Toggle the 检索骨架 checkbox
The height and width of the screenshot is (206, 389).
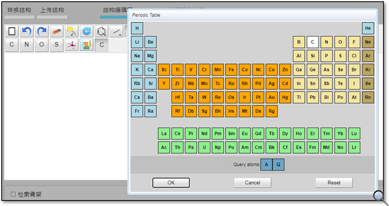click(x=13, y=194)
